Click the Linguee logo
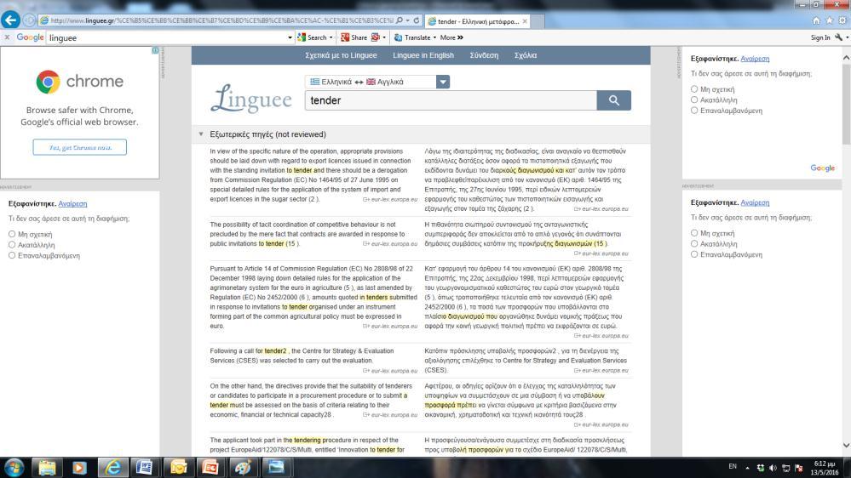This screenshot has width=851, height=478. pyautogui.click(x=250, y=99)
